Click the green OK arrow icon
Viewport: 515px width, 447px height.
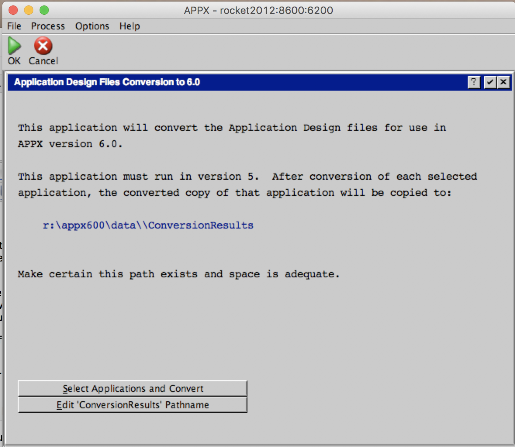click(x=14, y=46)
